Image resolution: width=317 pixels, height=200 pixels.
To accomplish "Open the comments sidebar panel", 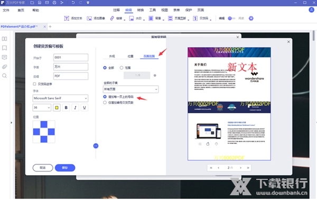I will coord(4,57).
